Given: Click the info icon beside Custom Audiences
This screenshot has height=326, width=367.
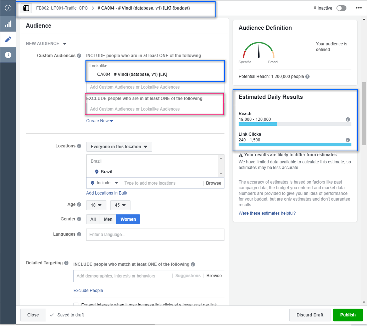Looking at the screenshot, I should coord(79,56).
